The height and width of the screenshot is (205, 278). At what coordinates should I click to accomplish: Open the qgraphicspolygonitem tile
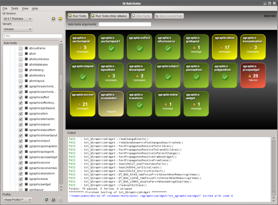(224, 75)
